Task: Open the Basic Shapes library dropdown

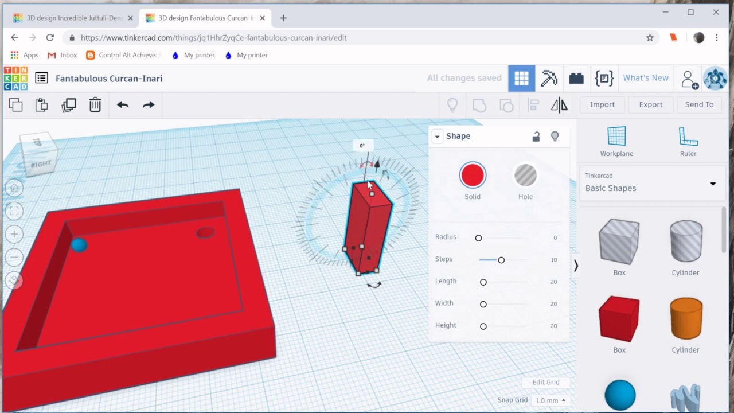Action: (651, 183)
